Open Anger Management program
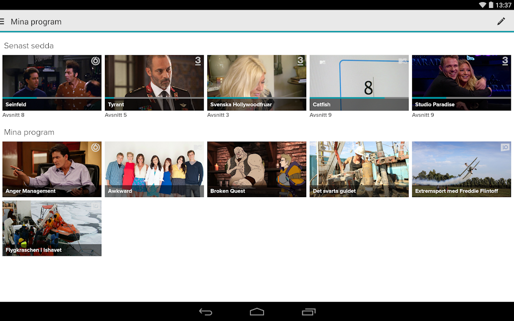Viewport: 514px width, 321px height. (x=52, y=170)
